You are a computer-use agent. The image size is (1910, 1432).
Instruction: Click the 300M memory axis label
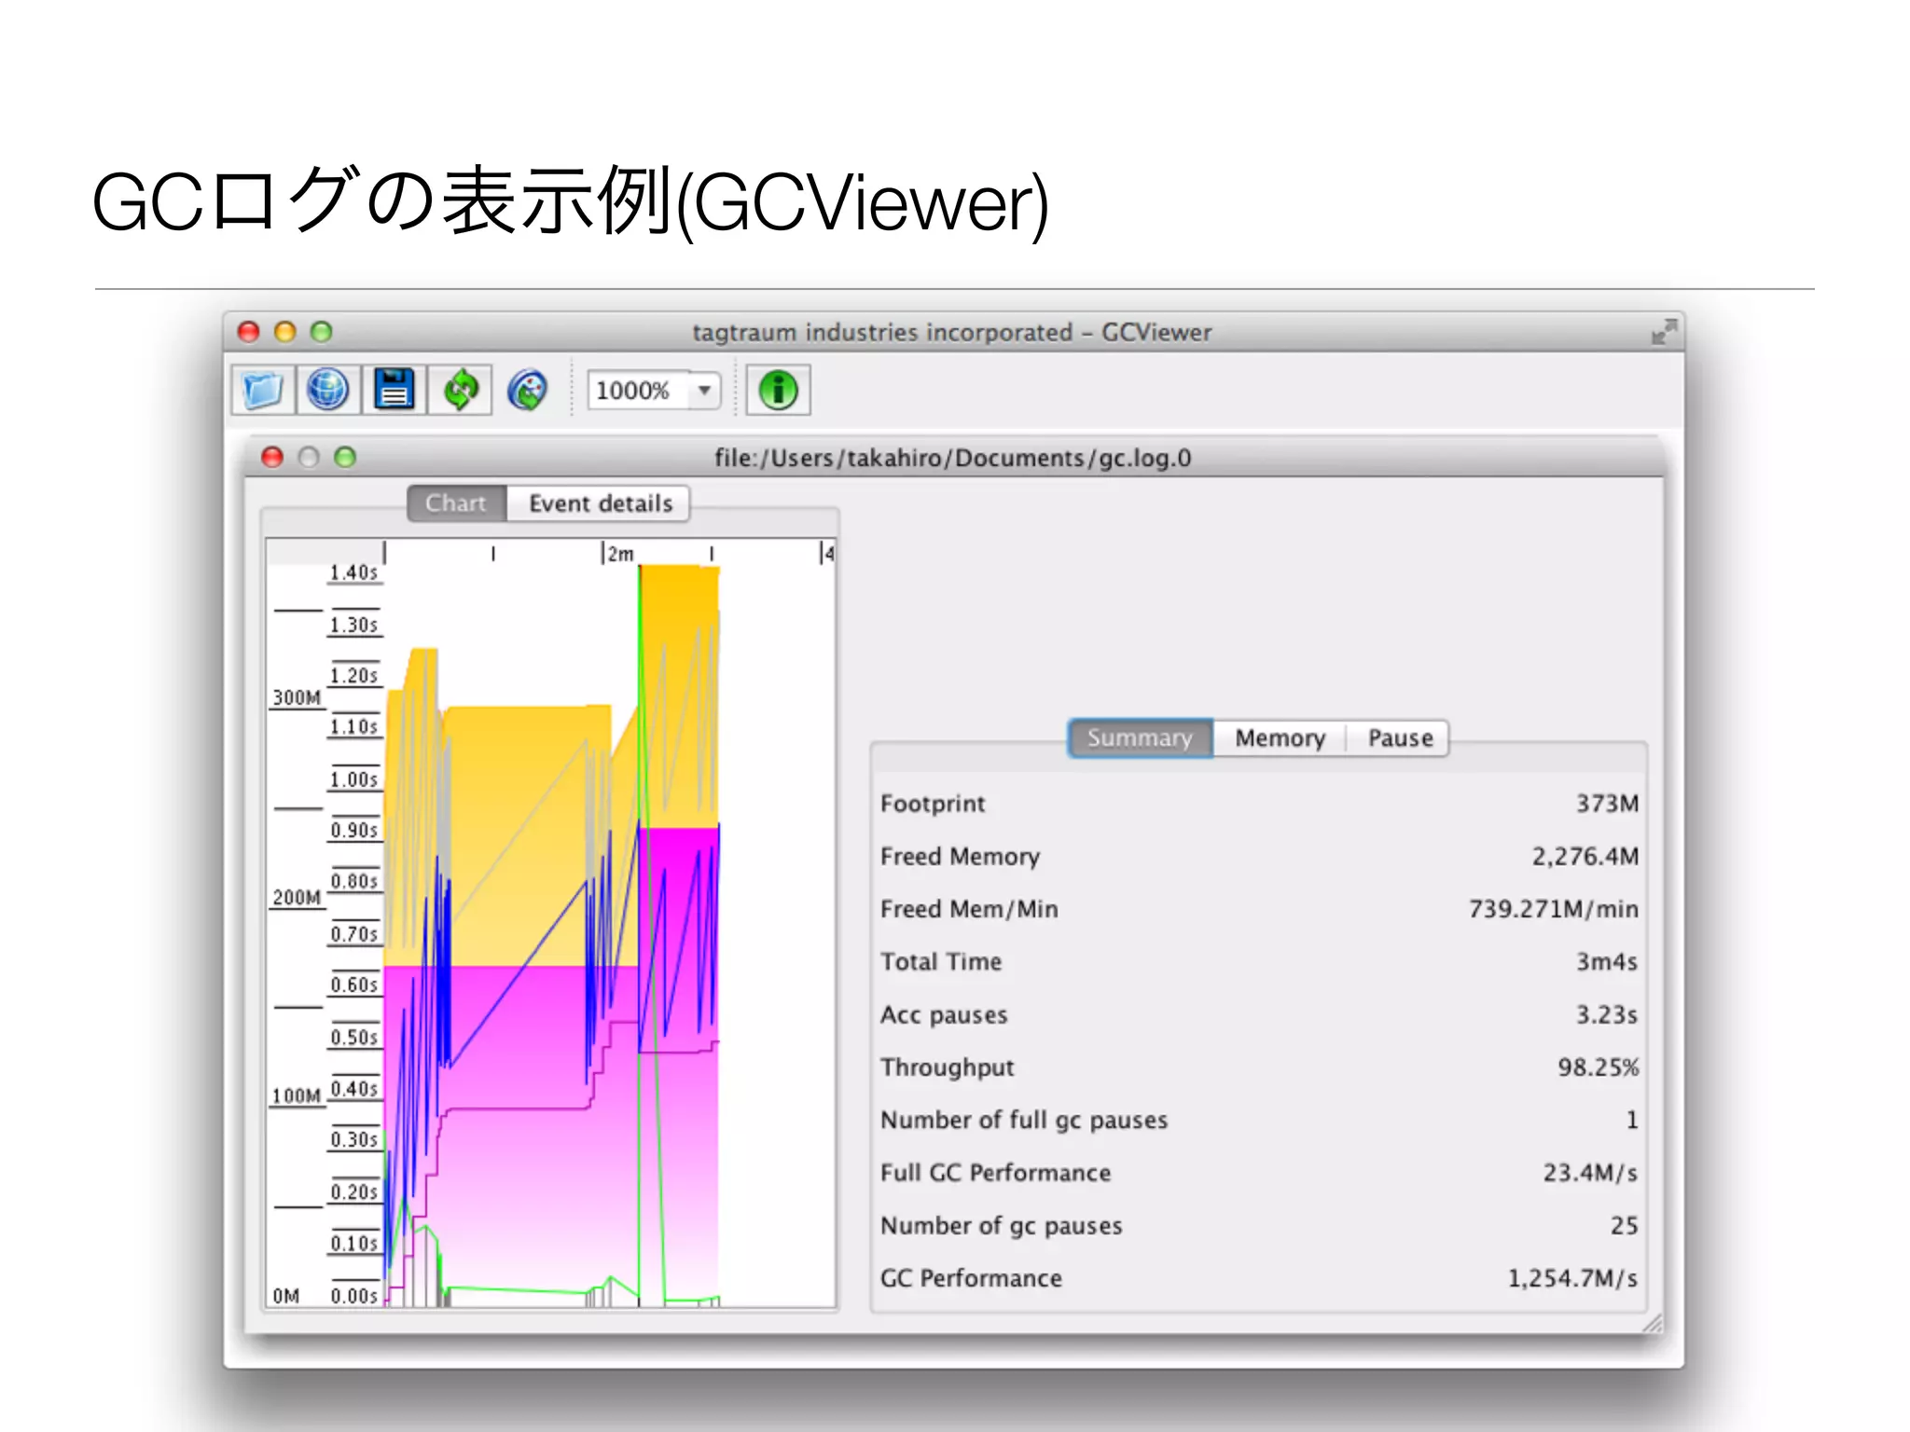(x=297, y=698)
